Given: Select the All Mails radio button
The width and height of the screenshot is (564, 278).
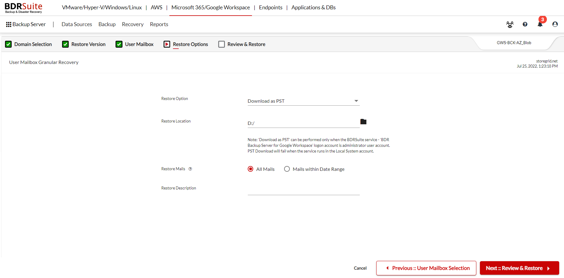Looking at the screenshot, I should pos(250,169).
